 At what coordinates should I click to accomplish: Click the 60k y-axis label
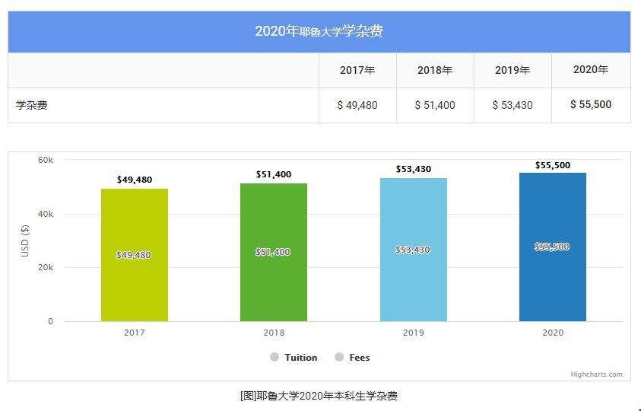pos(46,160)
